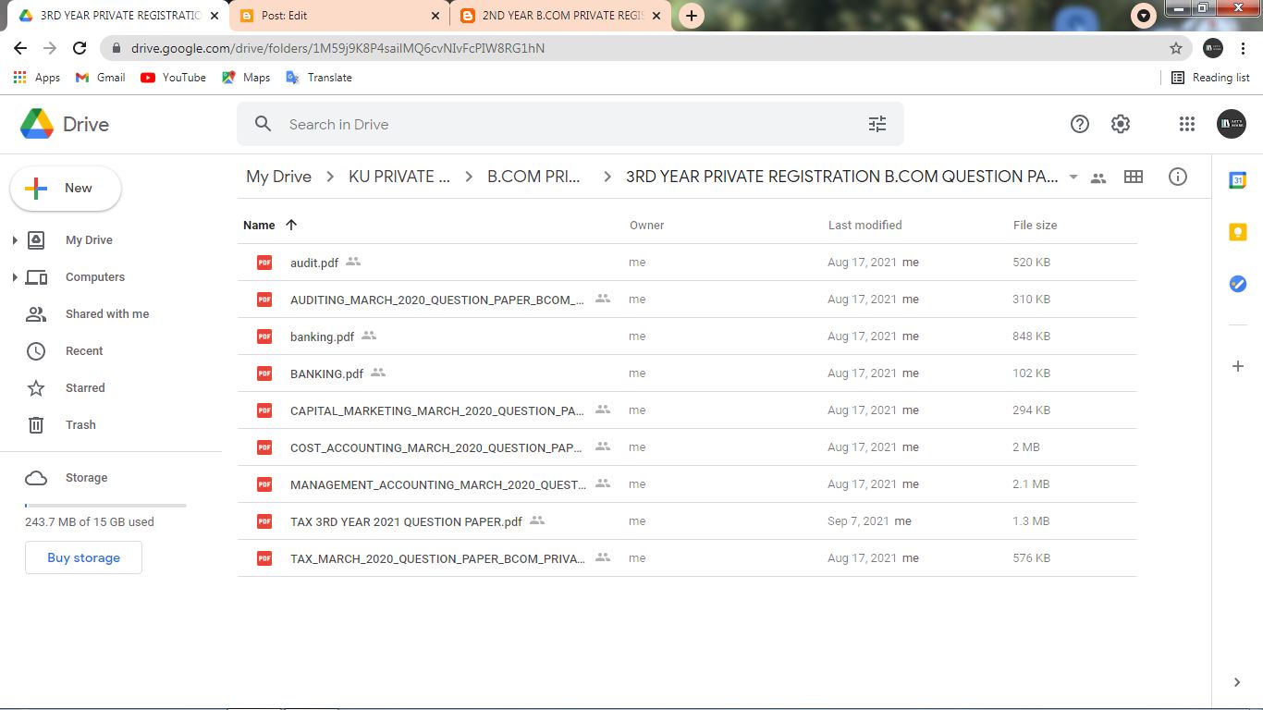Open Trash
The height and width of the screenshot is (710, 1263).
[80, 425]
